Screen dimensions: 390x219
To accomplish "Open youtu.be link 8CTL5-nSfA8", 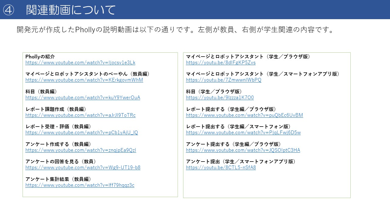I will point(221,168).
